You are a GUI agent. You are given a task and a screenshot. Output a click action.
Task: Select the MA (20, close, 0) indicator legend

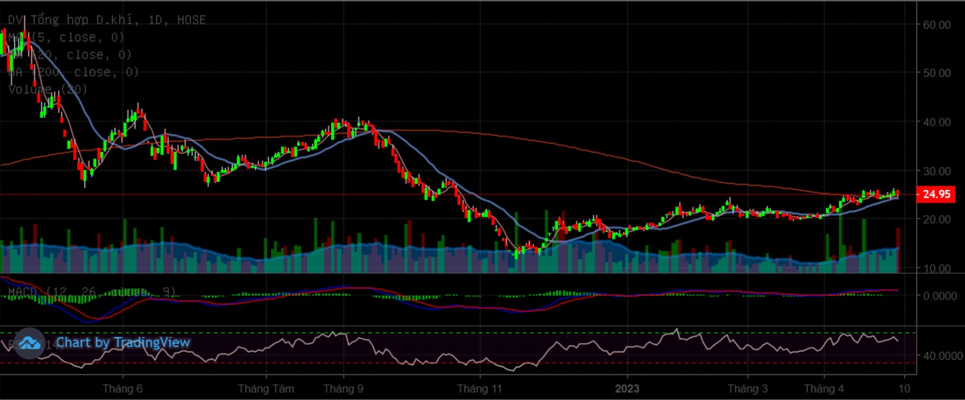pyautogui.click(x=70, y=55)
